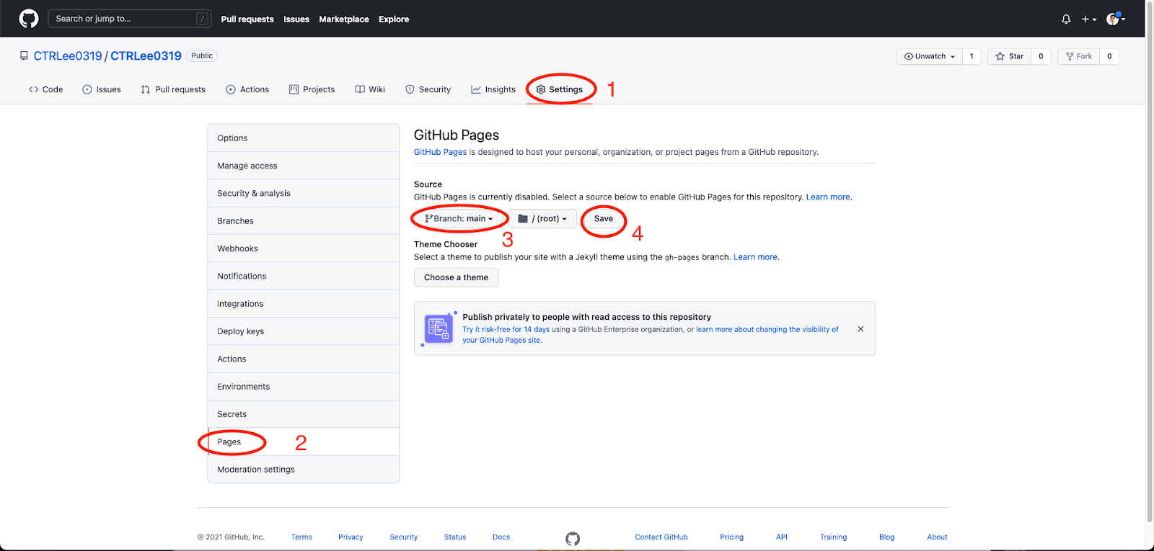The height and width of the screenshot is (551, 1154).
Task: Switch to the repository Pull requests tab
Action: click(173, 89)
